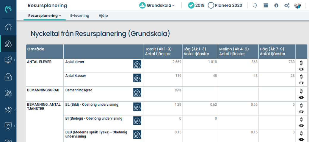Viewport: 309px width, 142px height.
Task: Click the BL (Bild) - Obehörig undervisning label
Action: click(92, 104)
